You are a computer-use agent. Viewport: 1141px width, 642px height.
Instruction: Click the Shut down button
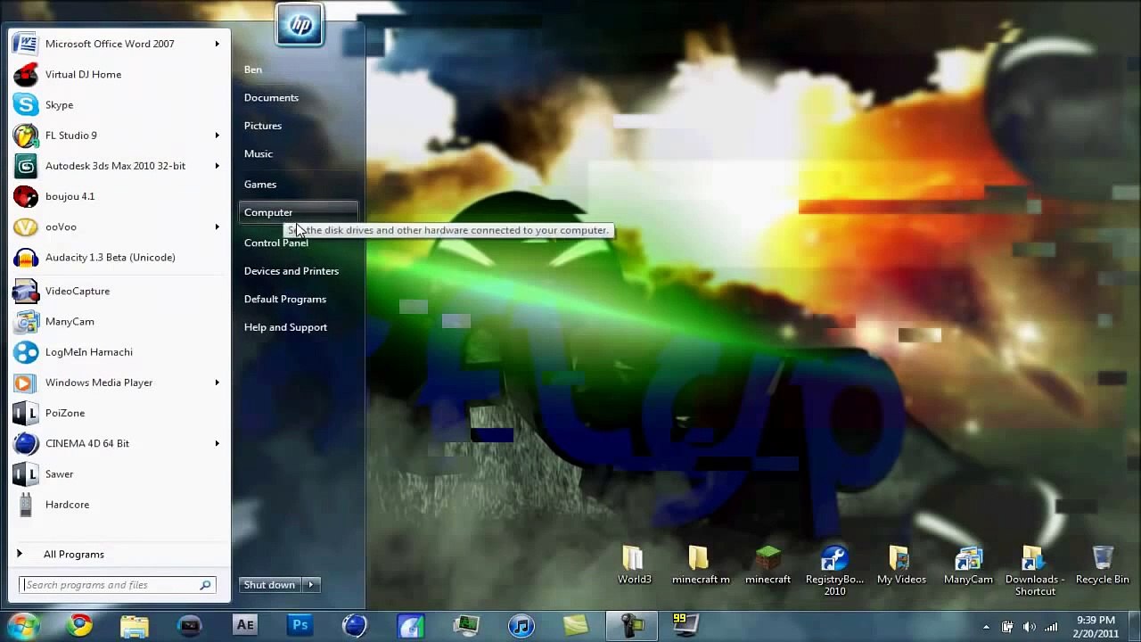269,585
